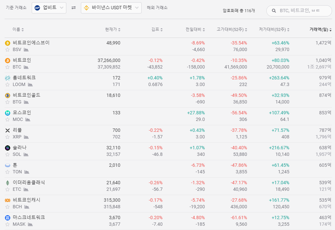
Task: Focus the BTC, 비트코인 search field
Action: click(x=299, y=10)
